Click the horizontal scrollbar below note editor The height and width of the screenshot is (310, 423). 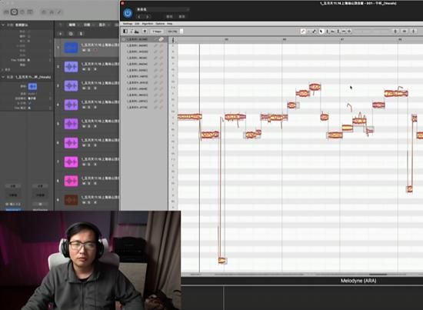coord(302,275)
